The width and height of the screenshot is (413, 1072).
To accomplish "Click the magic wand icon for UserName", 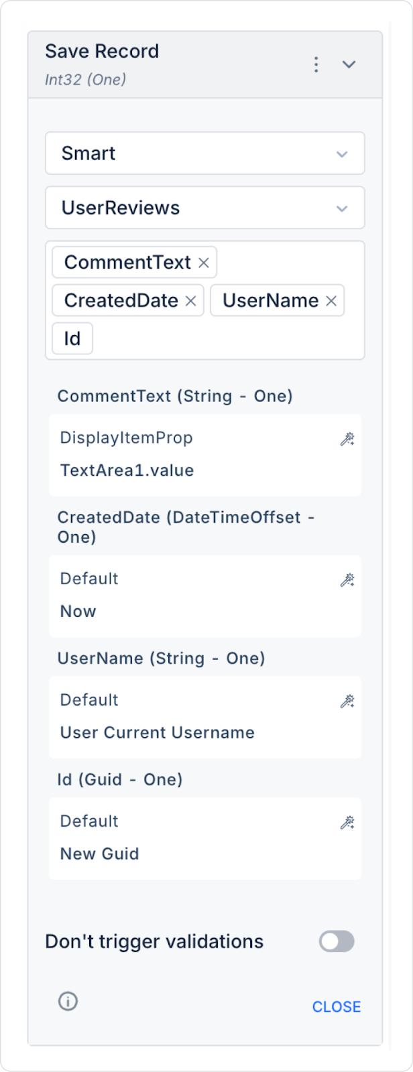I will (x=347, y=701).
